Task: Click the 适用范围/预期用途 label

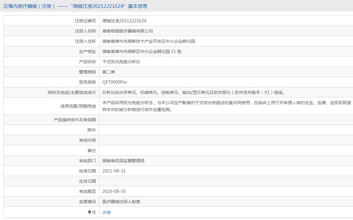Action: coord(78,106)
